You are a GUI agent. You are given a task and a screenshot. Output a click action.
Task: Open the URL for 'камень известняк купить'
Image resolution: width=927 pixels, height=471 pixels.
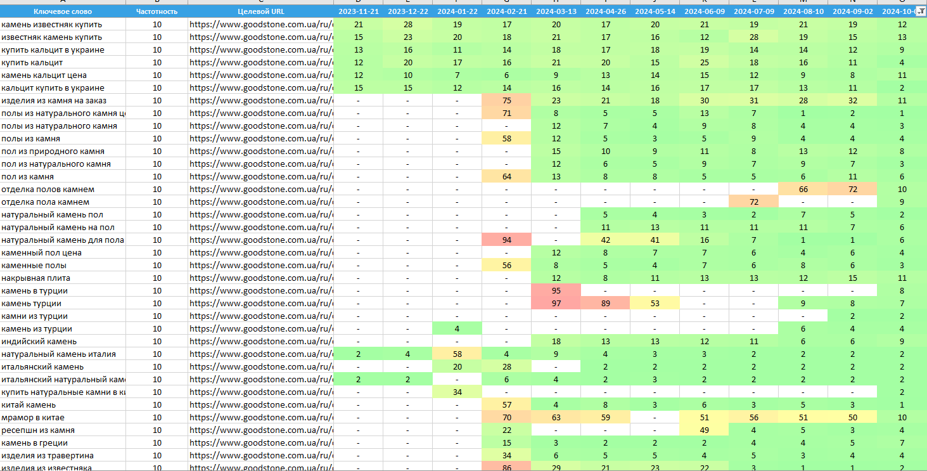260,24
